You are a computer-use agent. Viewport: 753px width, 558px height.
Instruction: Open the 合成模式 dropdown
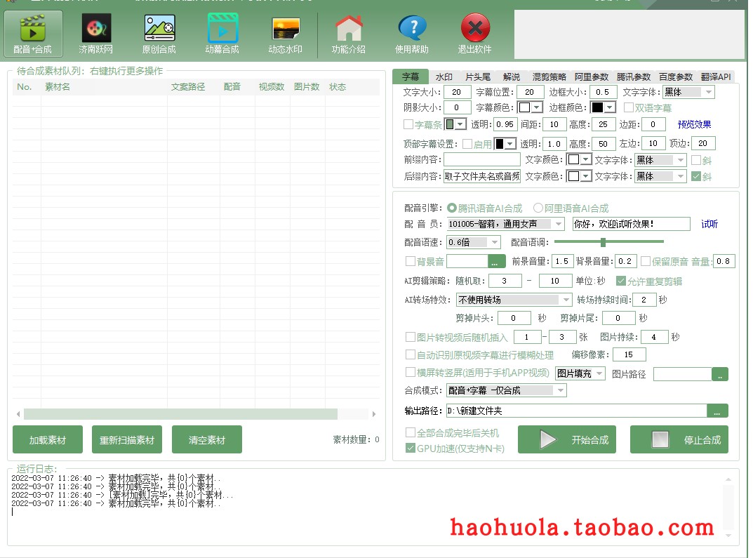(x=560, y=391)
